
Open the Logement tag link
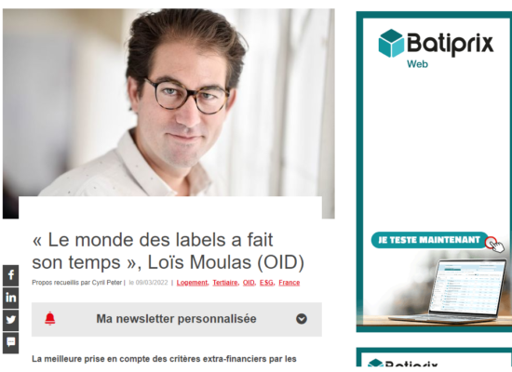click(x=193, y=283)
